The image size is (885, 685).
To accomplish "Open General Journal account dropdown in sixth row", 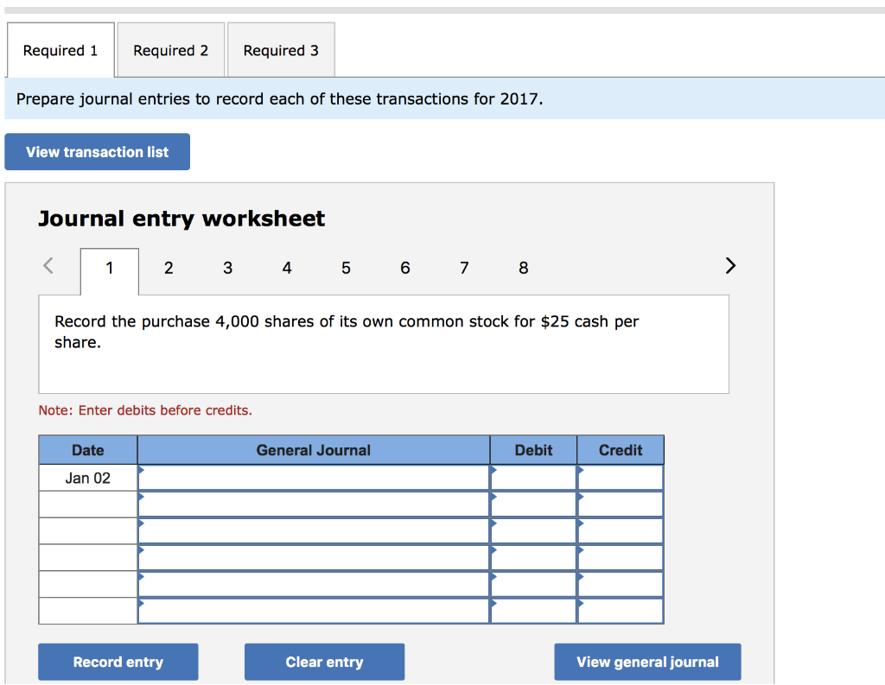I will click(314, 611).
